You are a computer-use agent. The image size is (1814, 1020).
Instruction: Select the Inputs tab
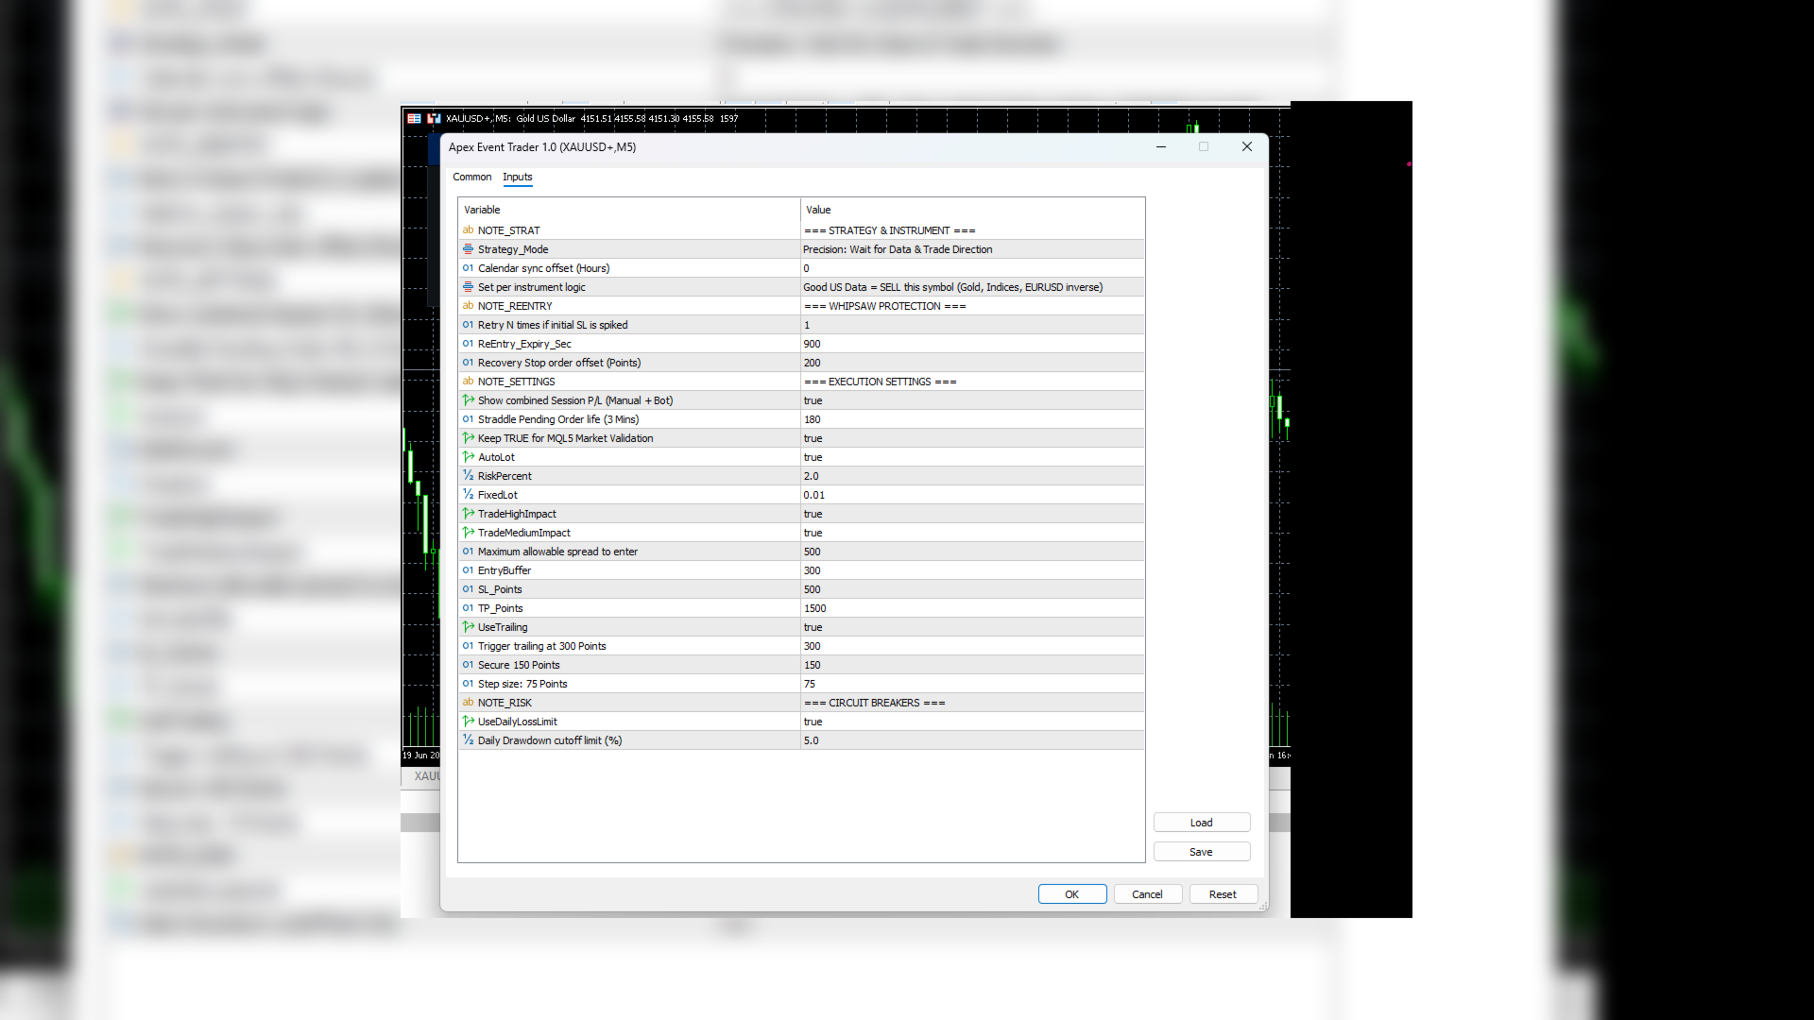click(x=518, y=177)
